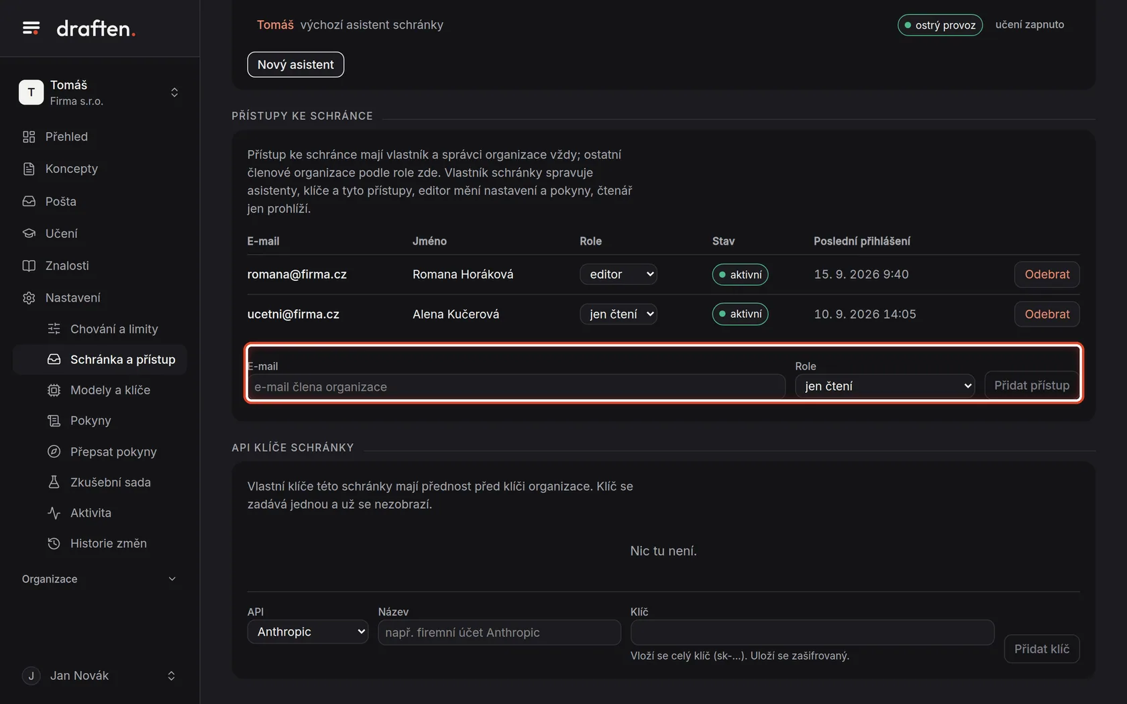The width and height of the screenshot is (1127, 704).
Task: Click the Nastavení gear icon
Action: tap(29, 298)
